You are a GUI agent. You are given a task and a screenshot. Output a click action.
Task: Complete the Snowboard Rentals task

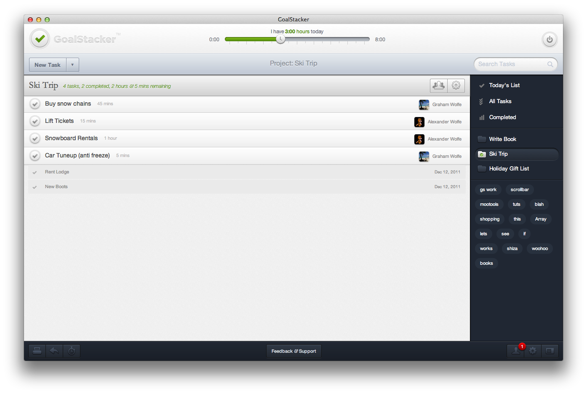pyautogui.click(x=35, y=138)
